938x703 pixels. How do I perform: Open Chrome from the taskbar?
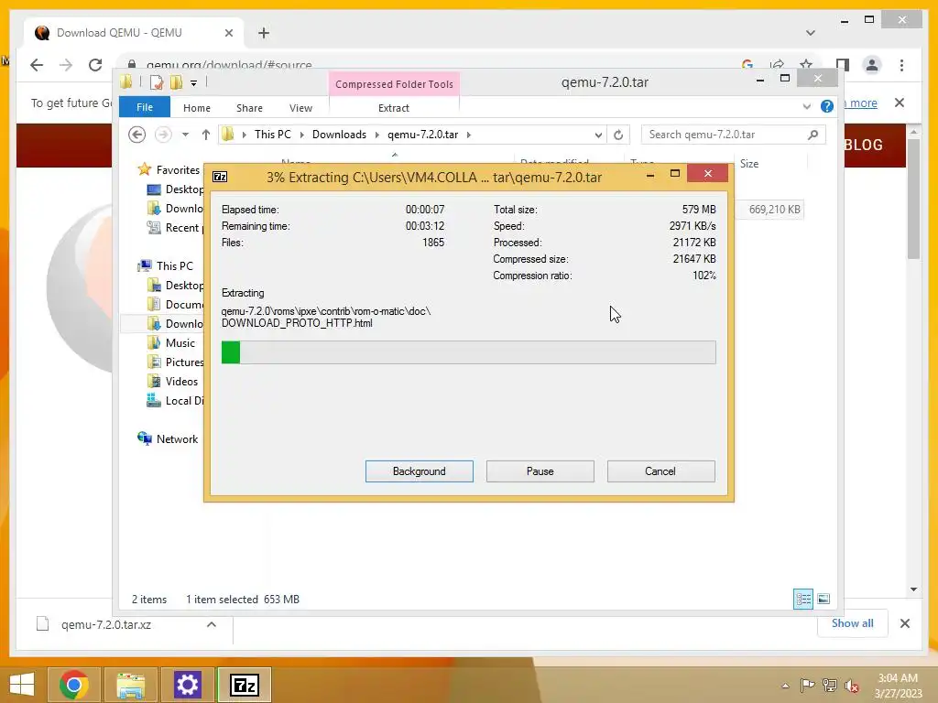(73, 685)
